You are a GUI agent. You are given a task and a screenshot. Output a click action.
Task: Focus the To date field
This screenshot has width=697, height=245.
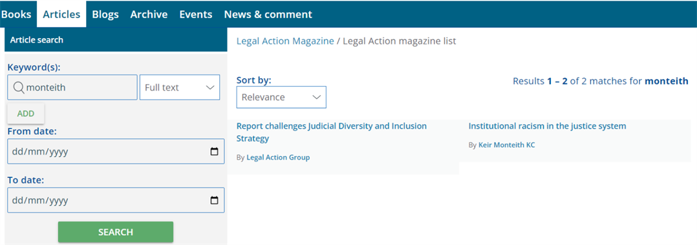(116, 200)
